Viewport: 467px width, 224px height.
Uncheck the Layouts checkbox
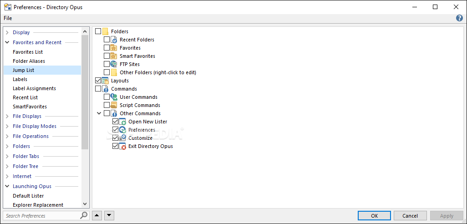tap(98, 81)
